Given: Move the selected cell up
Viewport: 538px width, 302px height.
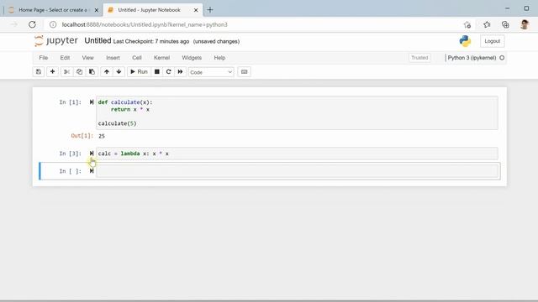Looking at the screenshot, I should (x=107, y=72).
